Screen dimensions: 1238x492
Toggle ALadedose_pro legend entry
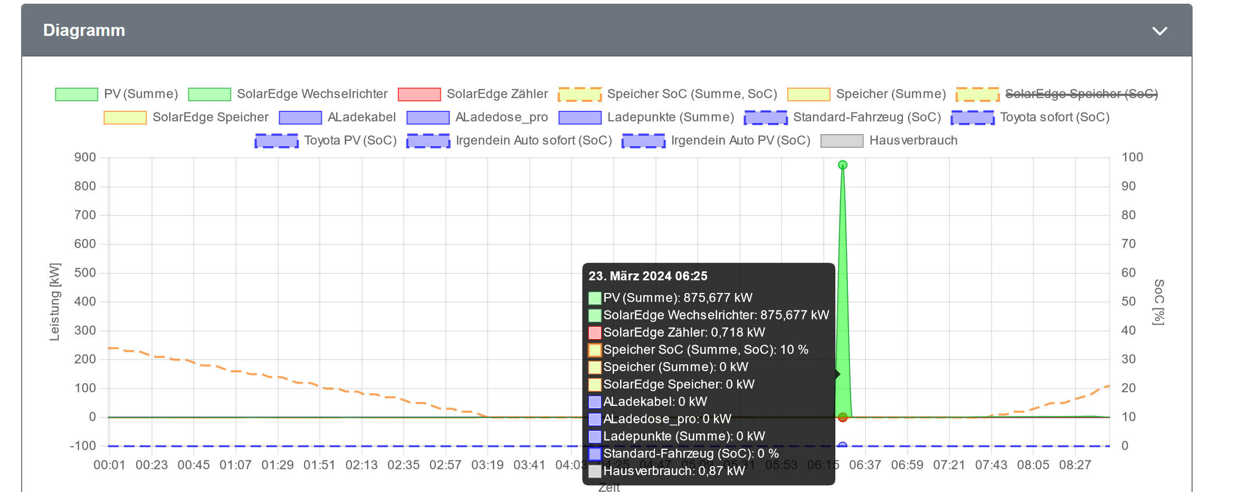click(x=478, y=117)
